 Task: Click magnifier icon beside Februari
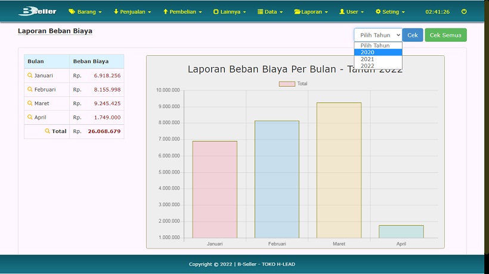(x=30, y=89)
